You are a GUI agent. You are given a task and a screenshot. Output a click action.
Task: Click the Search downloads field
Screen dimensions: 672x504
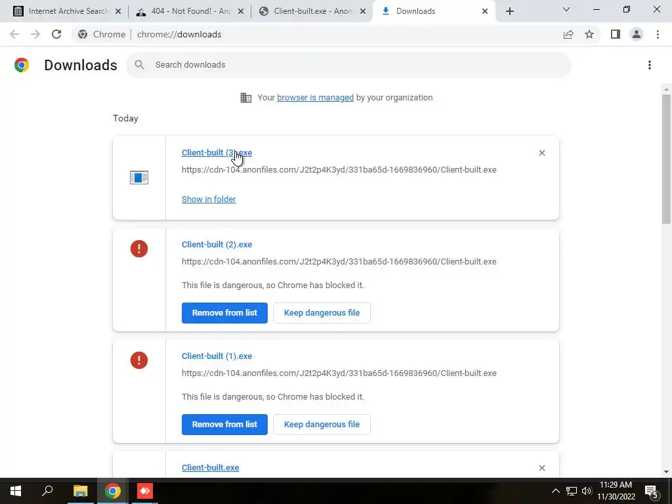pyautogui.click(x=348, y=65)
